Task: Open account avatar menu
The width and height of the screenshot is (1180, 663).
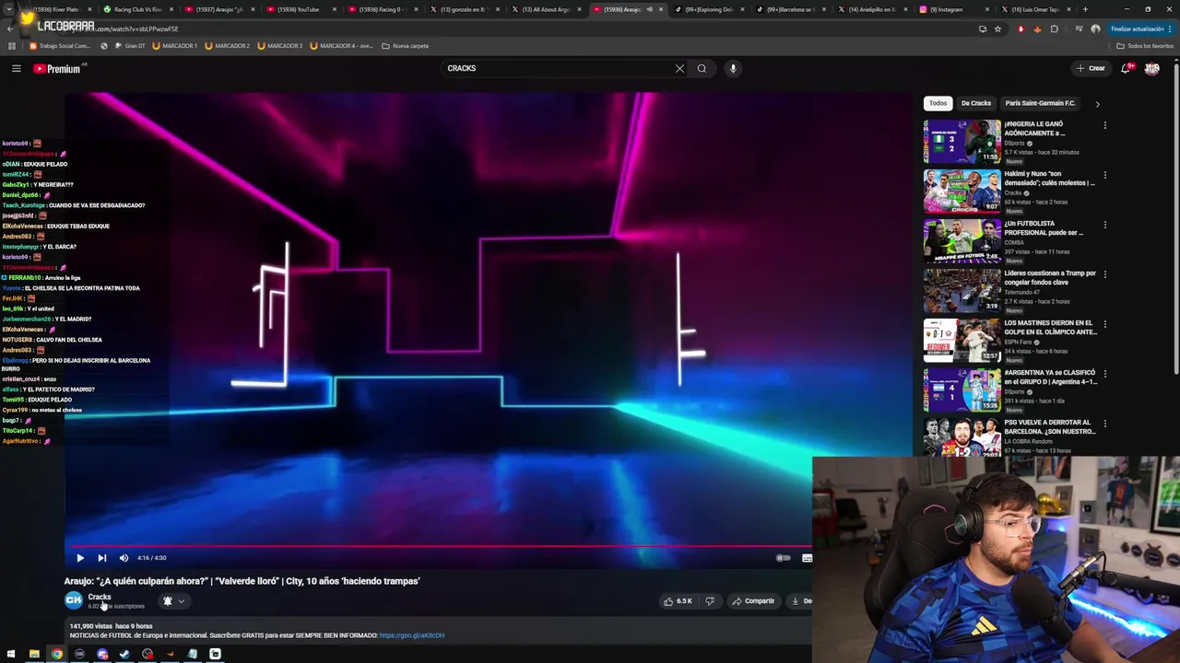Action: (x=1151, y=68)
